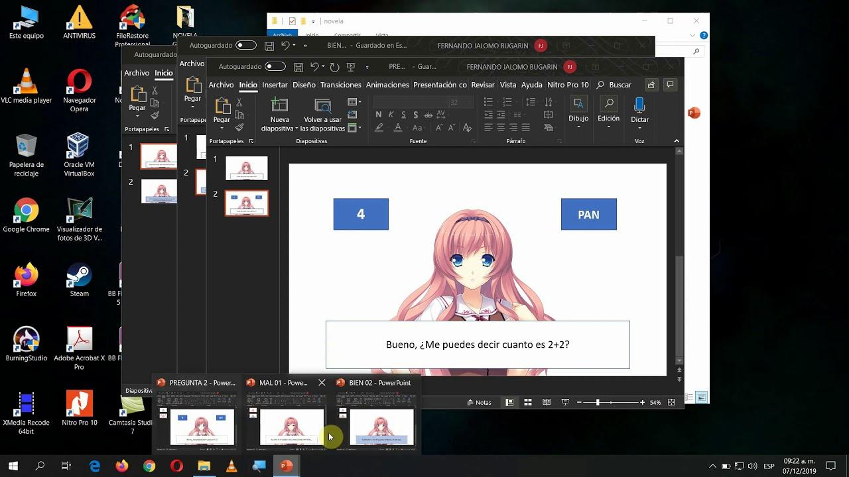Switch File Explorer to large icons view
The height and width of the screenshot is (477, 849).
(701, 397)
